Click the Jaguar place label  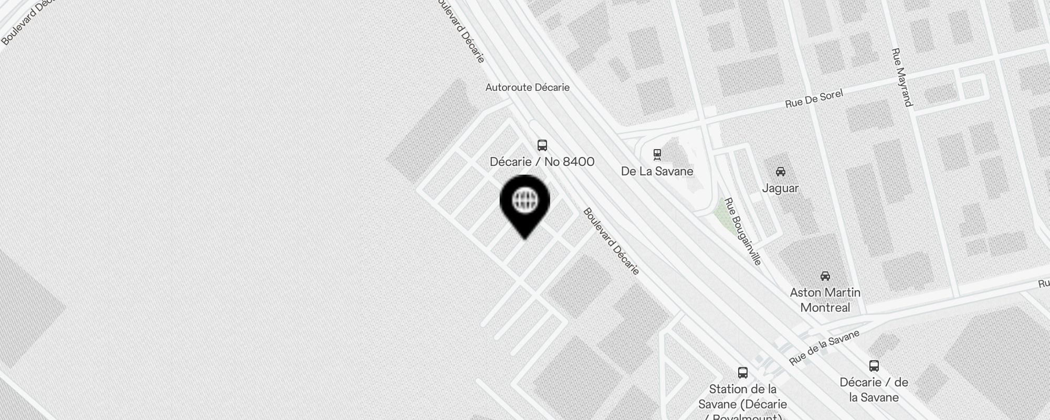pos(780,188)
